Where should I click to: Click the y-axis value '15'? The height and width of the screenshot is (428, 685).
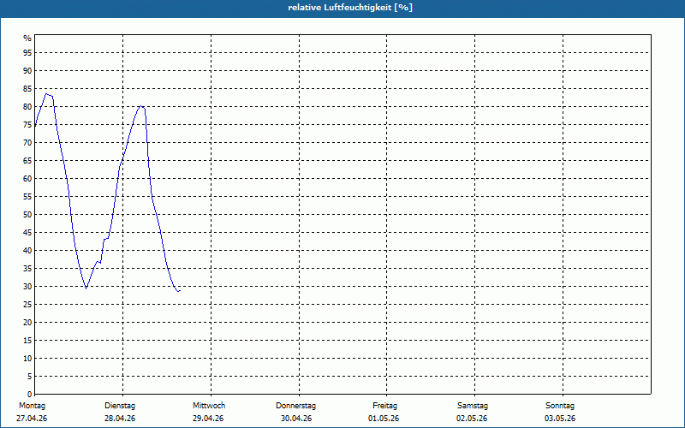27,340
